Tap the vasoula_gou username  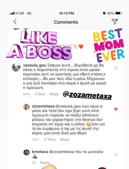(35, 65)
